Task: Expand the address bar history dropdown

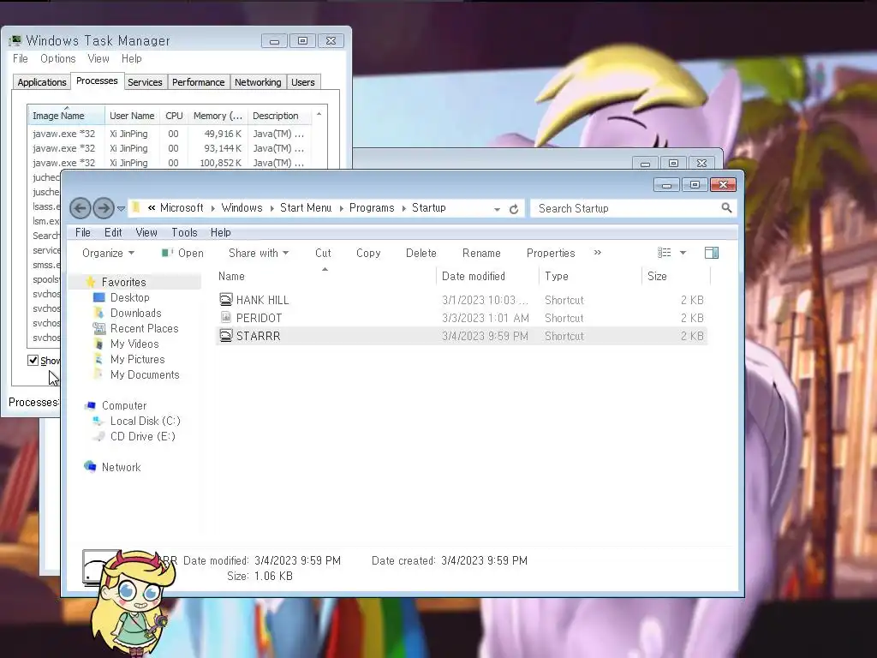Action: click(x=497, y=209)
